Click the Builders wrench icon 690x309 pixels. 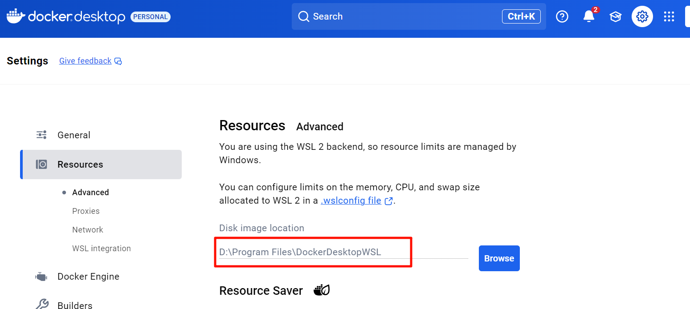coord(41,304)
